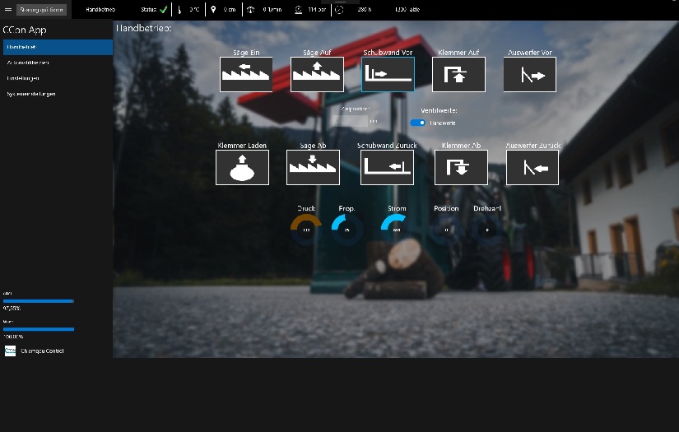Toggle the Handwerte valve values switch
The height and width of the screenshot is (432, 679).
418,123
